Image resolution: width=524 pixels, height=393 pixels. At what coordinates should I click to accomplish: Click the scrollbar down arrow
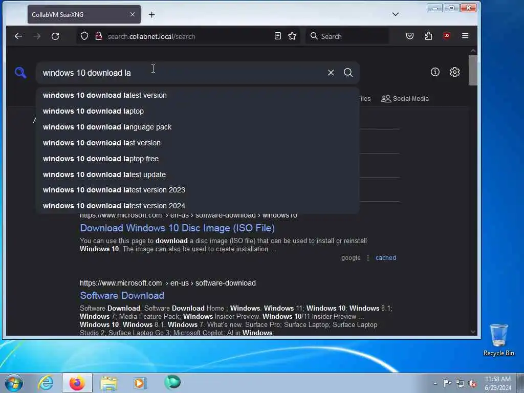pyautogui.click(x=473, y=332)
